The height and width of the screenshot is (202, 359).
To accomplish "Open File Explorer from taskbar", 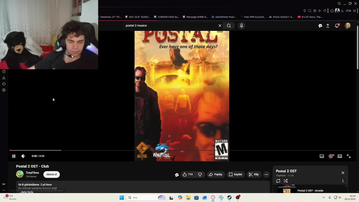I will click(188, 198).
